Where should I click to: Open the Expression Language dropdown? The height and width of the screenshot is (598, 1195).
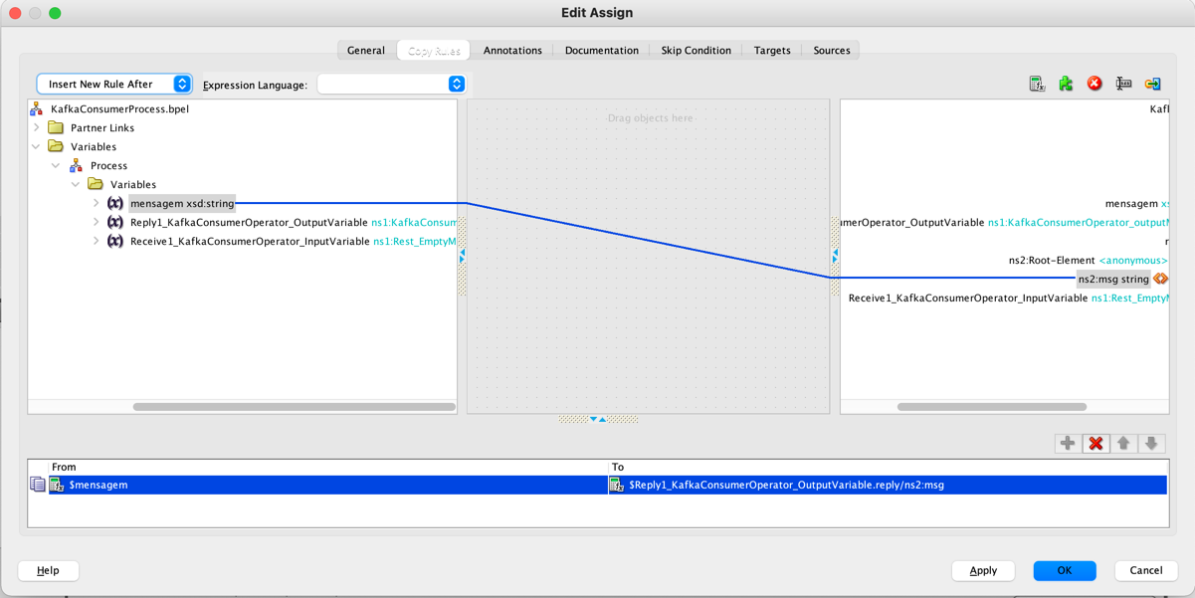click(391, 85)
